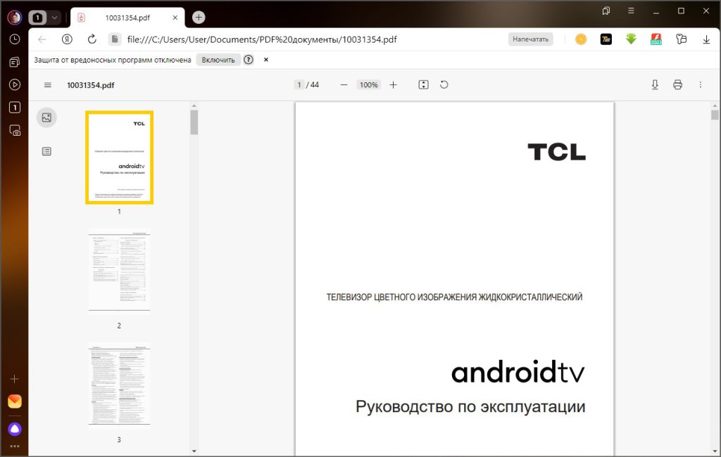This screenshot has height=457, width=721.
Task: Open the Save from Net extension
Action: (631, 39)
